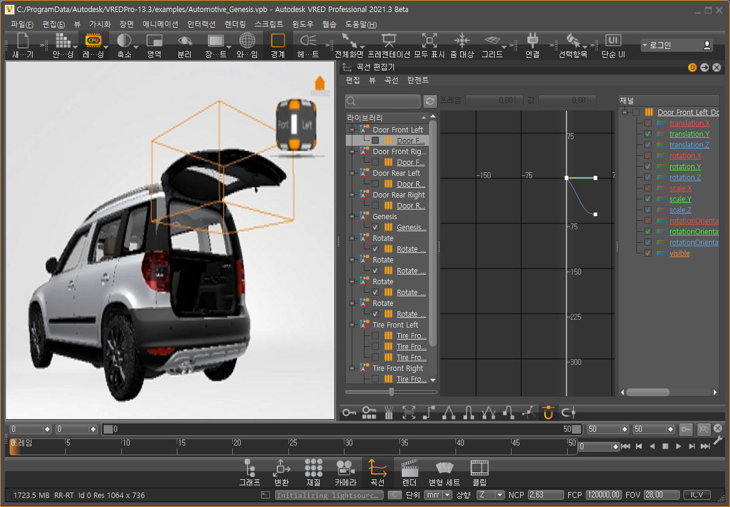Open the 스크립트 menu
730x507 pixels.
click(269, 25)
